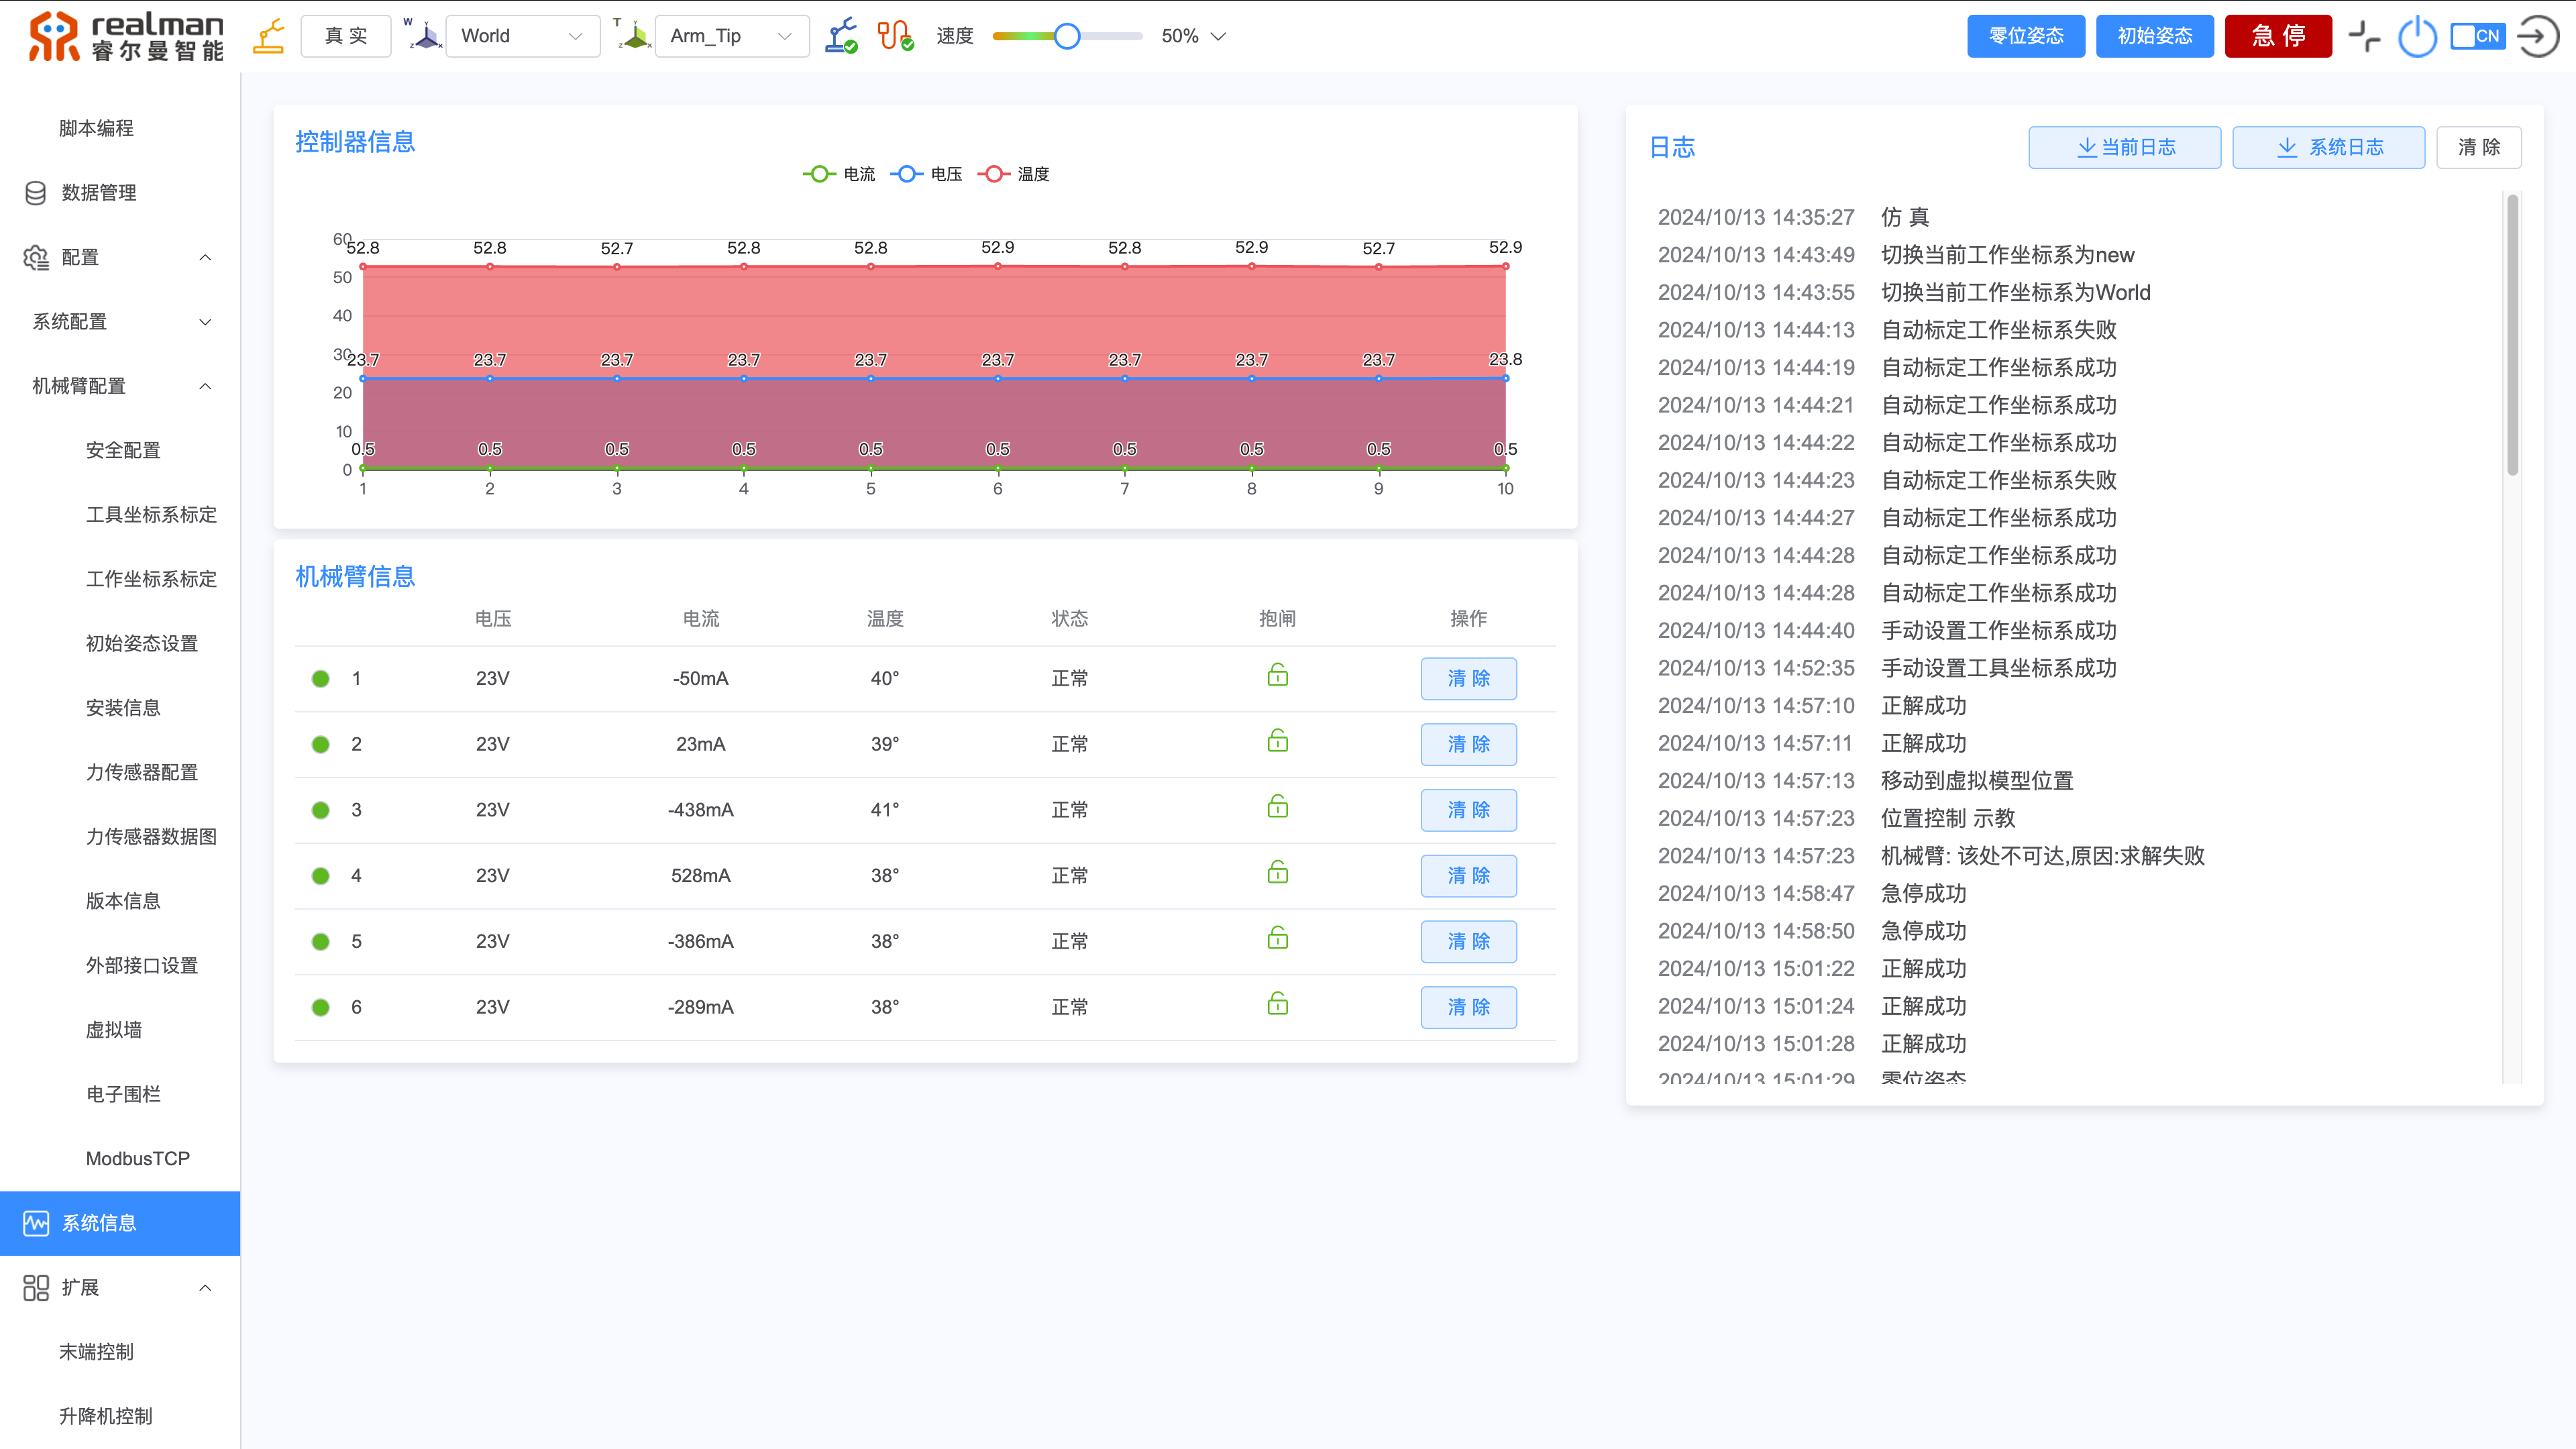Open the Arm_Tip tool frame dropdown
Screen dimensions: 2576x1449
[x=732, y=36]
